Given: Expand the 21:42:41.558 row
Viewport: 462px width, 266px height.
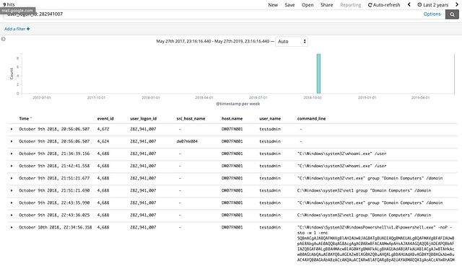Looking at the screenshot, I should click(x=12, y=166).
